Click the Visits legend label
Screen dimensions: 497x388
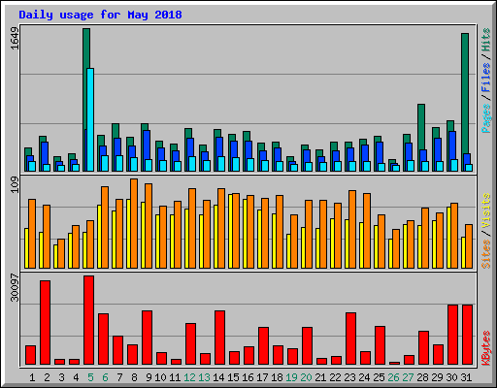coord(485,211)
